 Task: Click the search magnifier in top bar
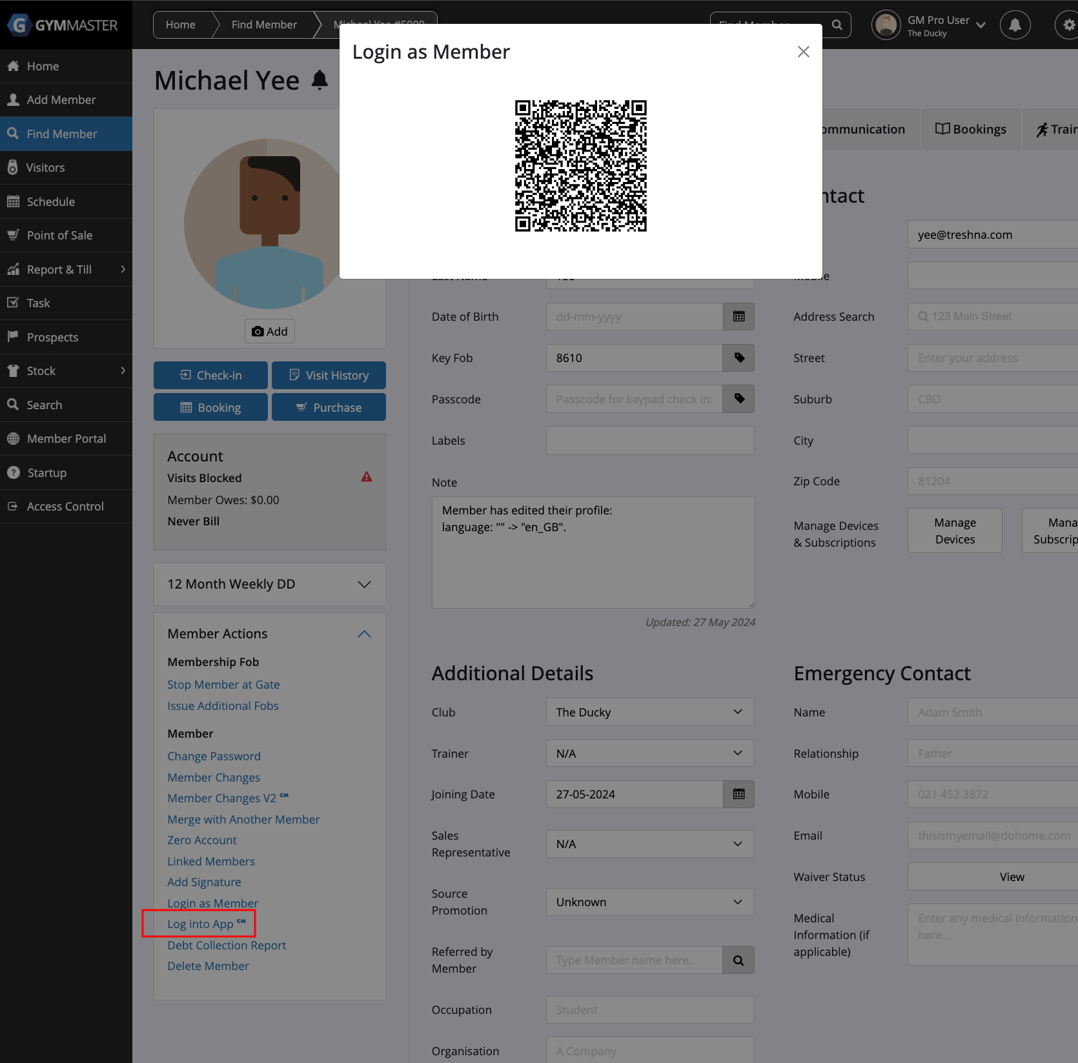[x=837, y=25]
